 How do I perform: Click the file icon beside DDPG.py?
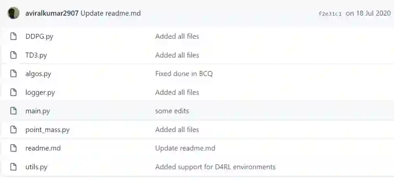click(13, 37)
